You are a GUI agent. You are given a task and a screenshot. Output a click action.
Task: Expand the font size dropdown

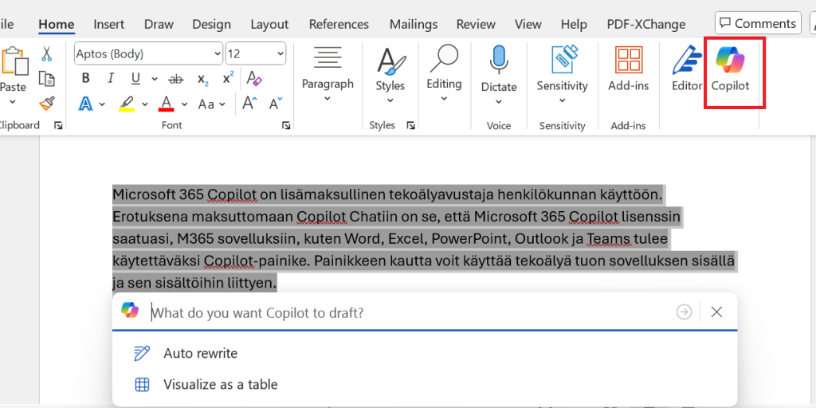pos(280,54)
